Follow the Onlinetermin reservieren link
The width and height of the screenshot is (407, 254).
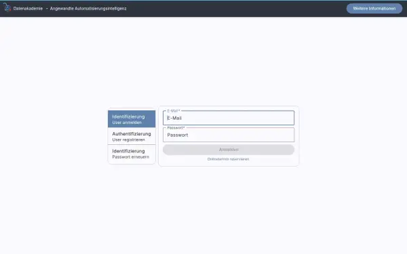[228, 159]
